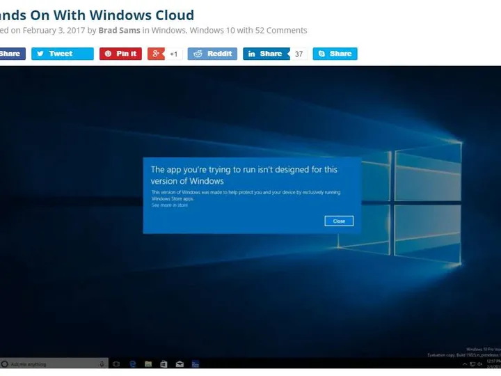Screen dimensions: 501x376
Task: Open the Windows Store taskbar icon
Action: pos(164,364)
